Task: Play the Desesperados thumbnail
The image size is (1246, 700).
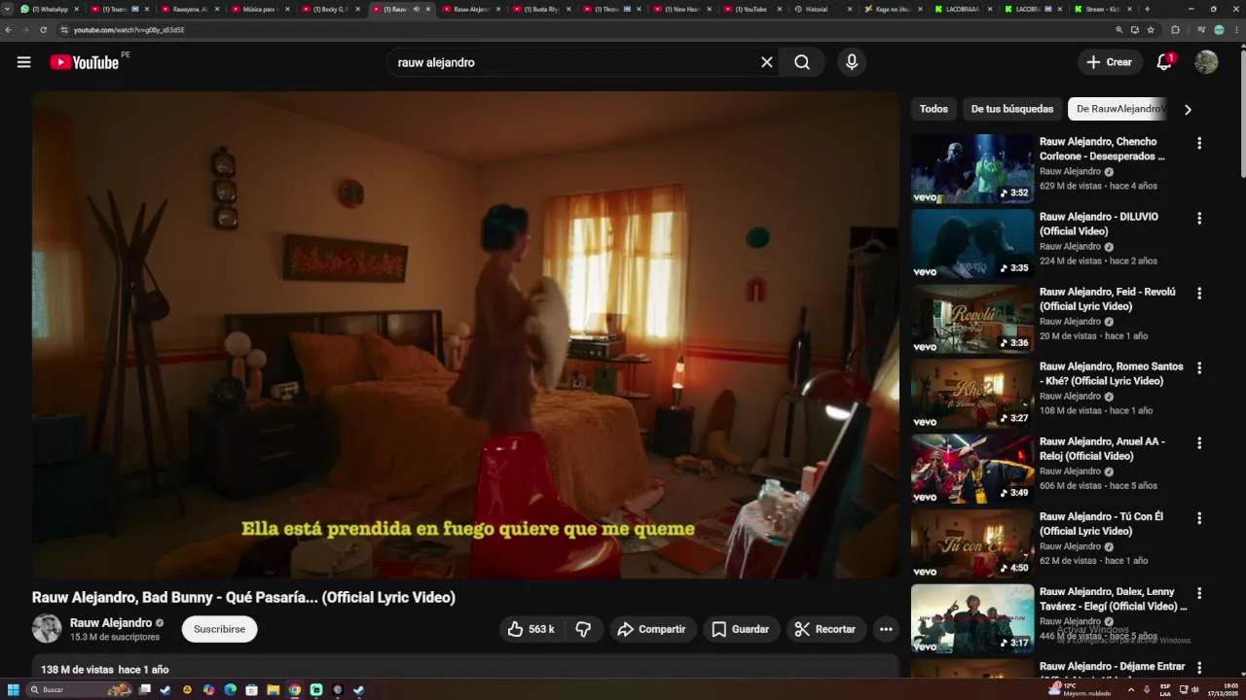Action: click(972, 168)
